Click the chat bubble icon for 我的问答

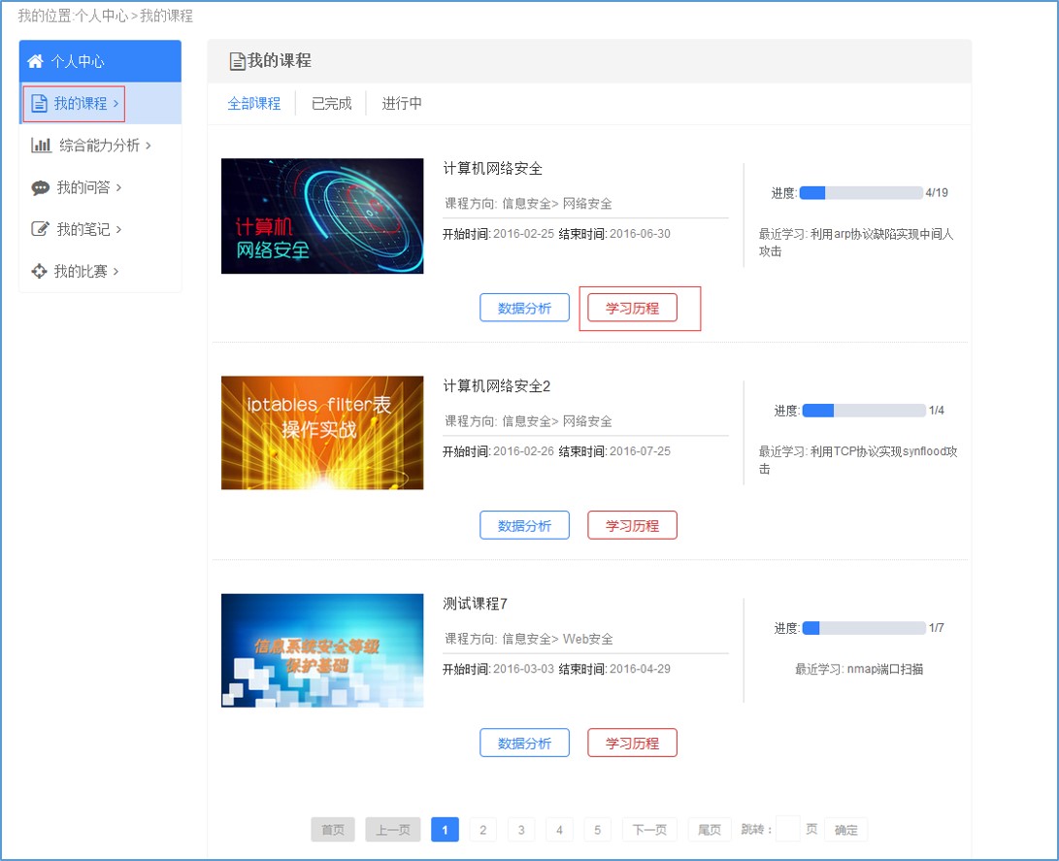point(41,187)
